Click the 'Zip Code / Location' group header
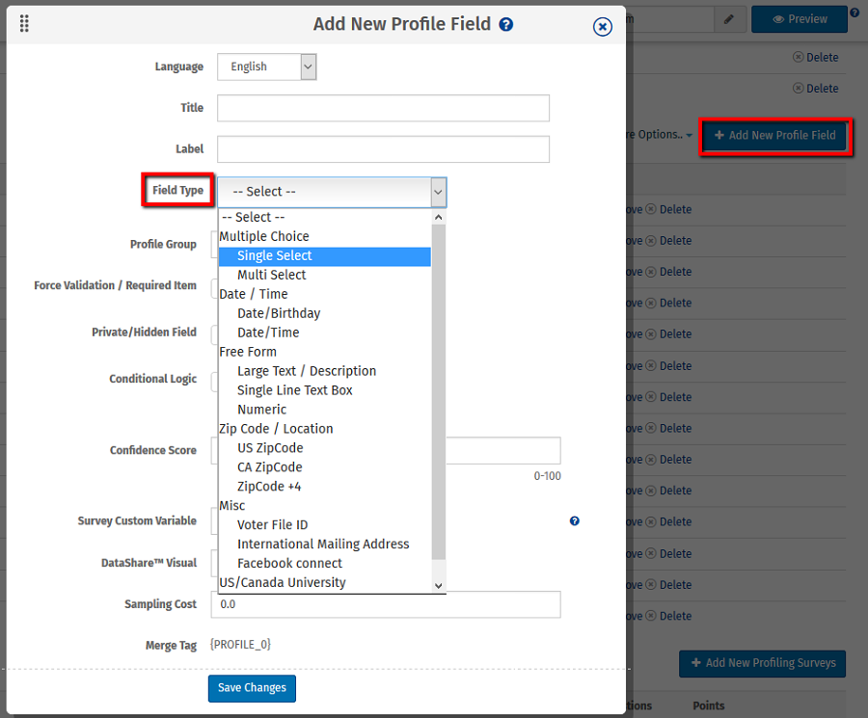 (276, 429)
